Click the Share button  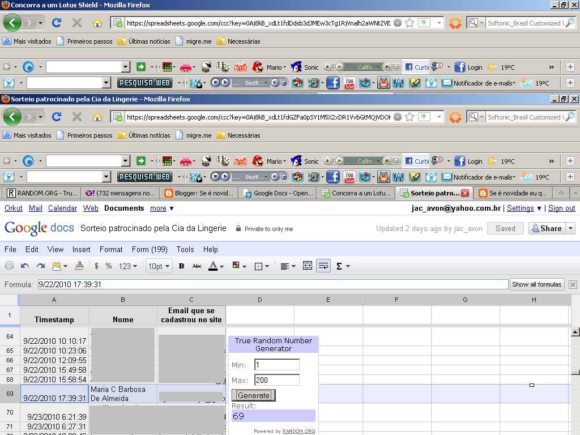coord(547,228)
